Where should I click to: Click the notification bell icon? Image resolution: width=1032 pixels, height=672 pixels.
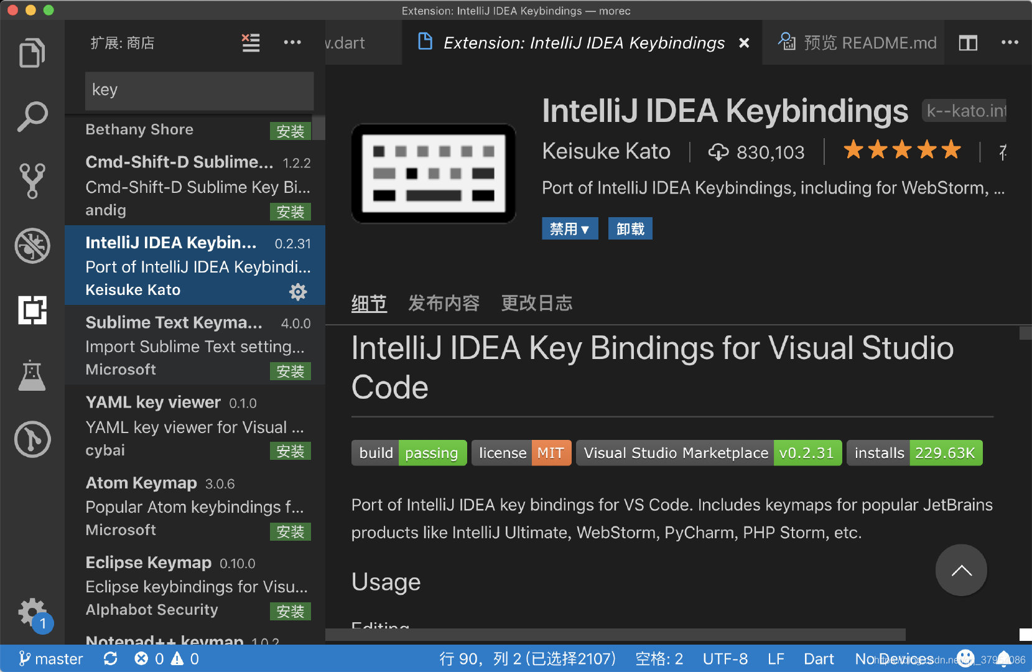coord(1004,659)
